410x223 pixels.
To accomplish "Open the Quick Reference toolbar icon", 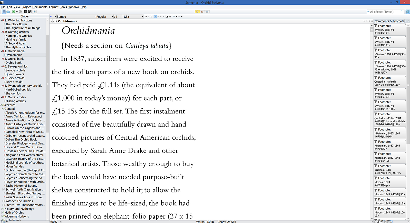I will coord(35,12).
